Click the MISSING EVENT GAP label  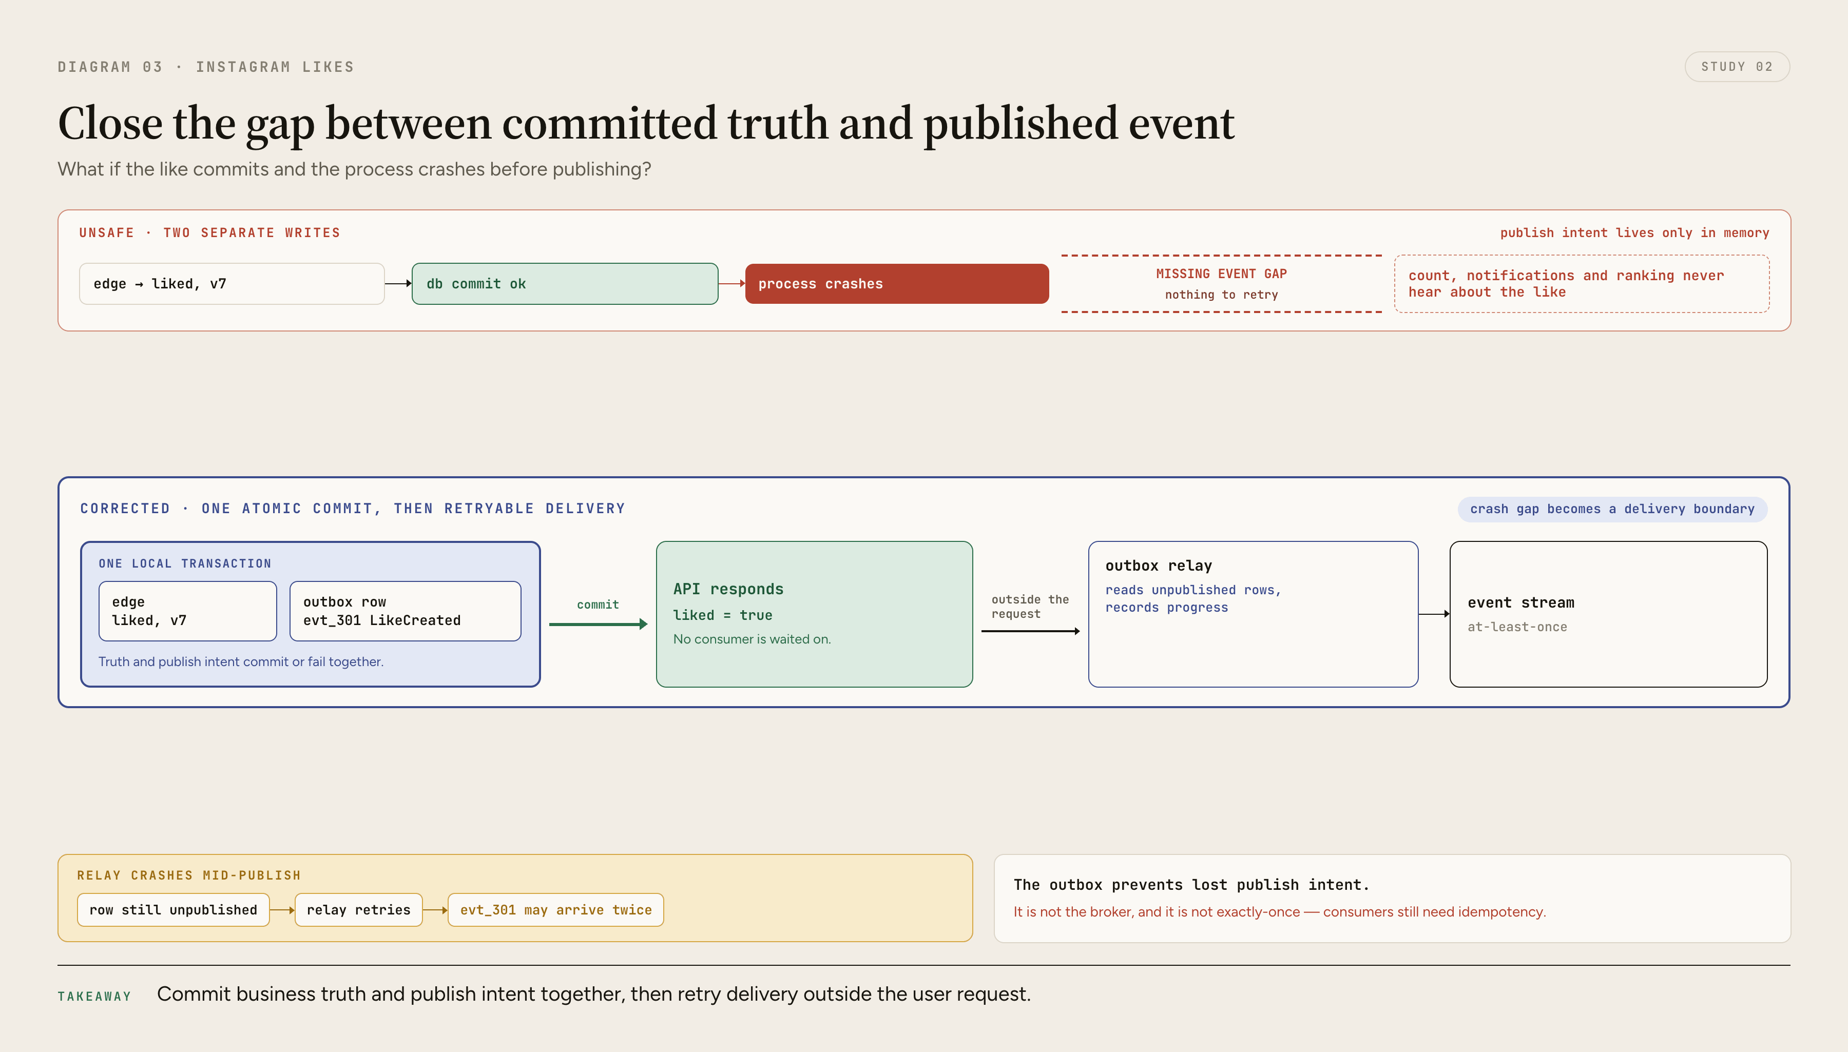[x=1221, y=274]
